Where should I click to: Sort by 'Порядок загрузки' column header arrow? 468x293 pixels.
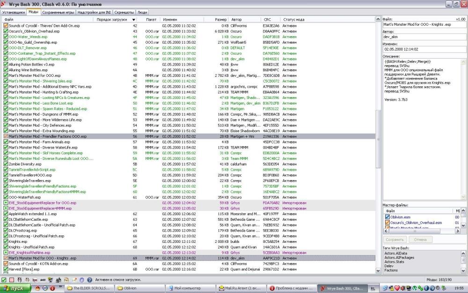(x=133, y=20)
